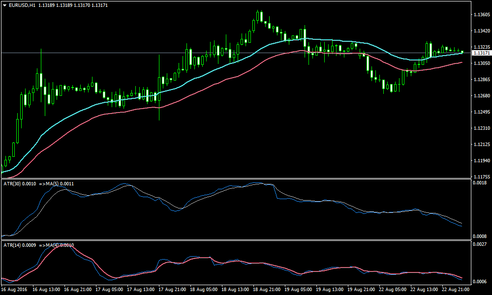Viewport: 492px width, 295px height.
Task: Click the 1.12680 price scale label
Action: click(x=480, y=96)
